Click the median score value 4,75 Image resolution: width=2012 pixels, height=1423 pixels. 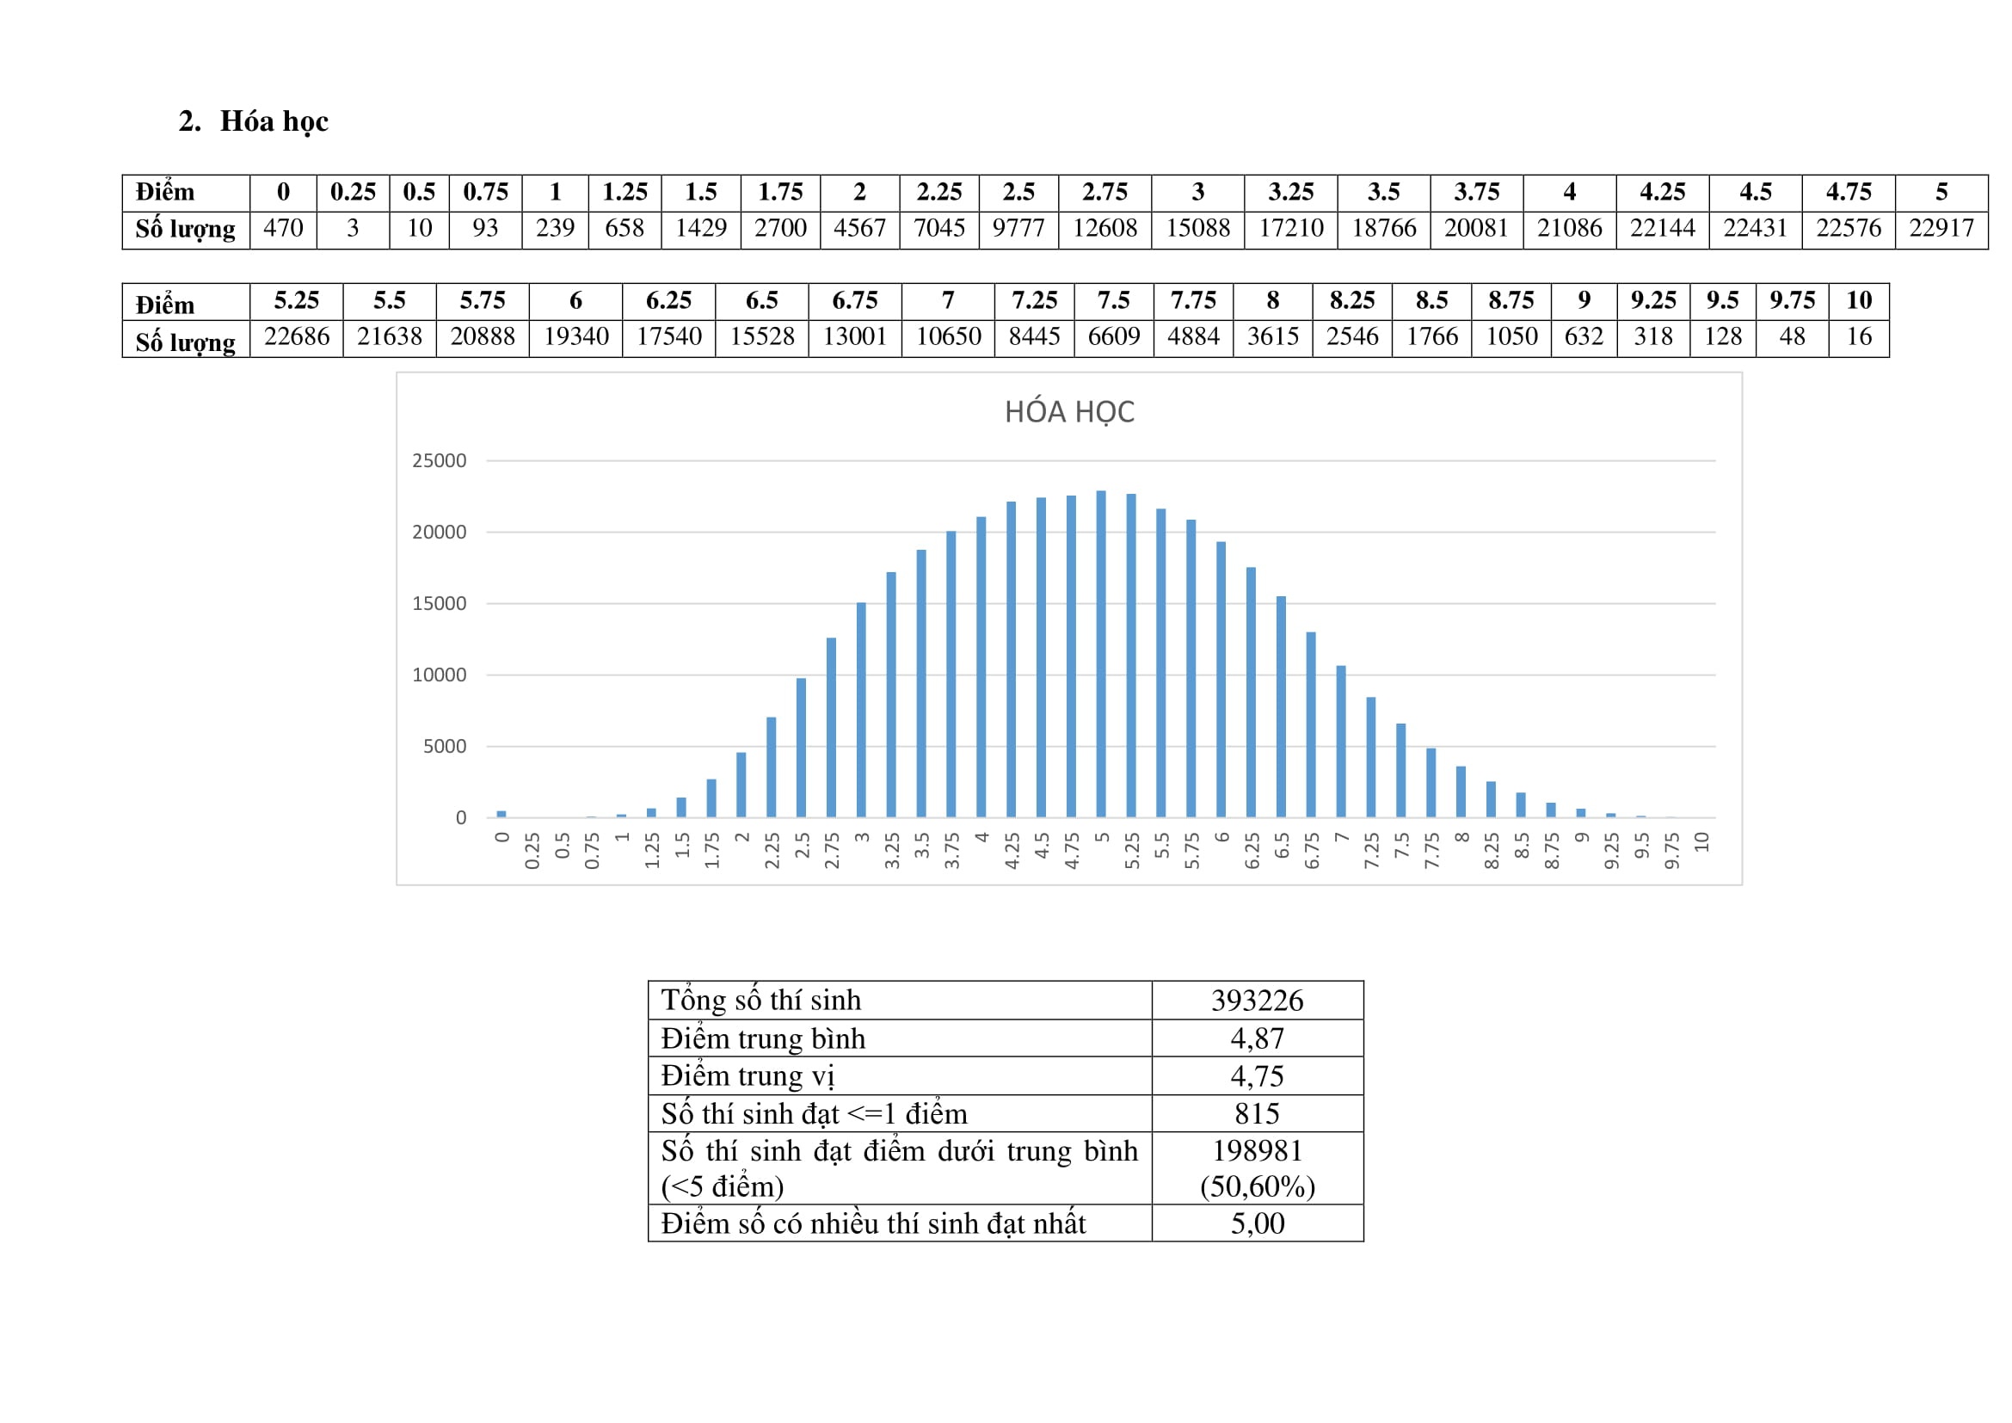pos(1257,1076)
